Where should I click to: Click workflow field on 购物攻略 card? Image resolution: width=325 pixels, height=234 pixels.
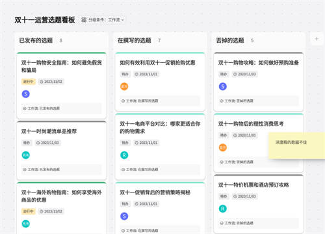click(x=259, y=101)
